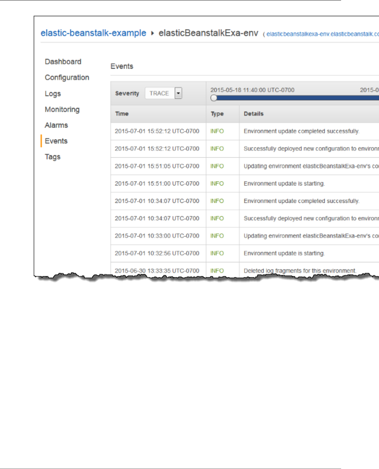
Task: Click 15:51:05 'Updating environment' detail
Action: tap(311, 166)
